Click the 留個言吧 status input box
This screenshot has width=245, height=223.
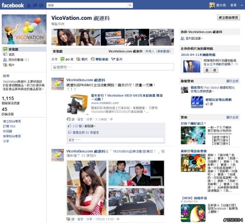point(113,67)
